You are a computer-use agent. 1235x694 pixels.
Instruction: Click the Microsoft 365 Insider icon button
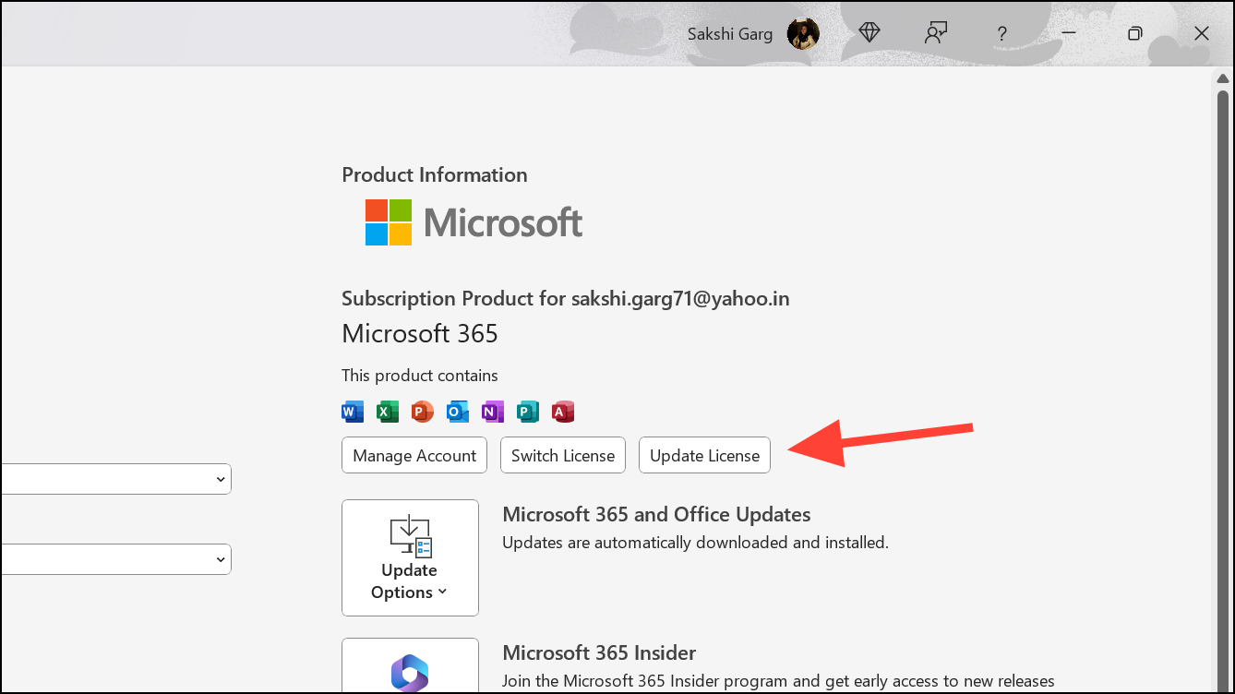(x=410, y=665)
